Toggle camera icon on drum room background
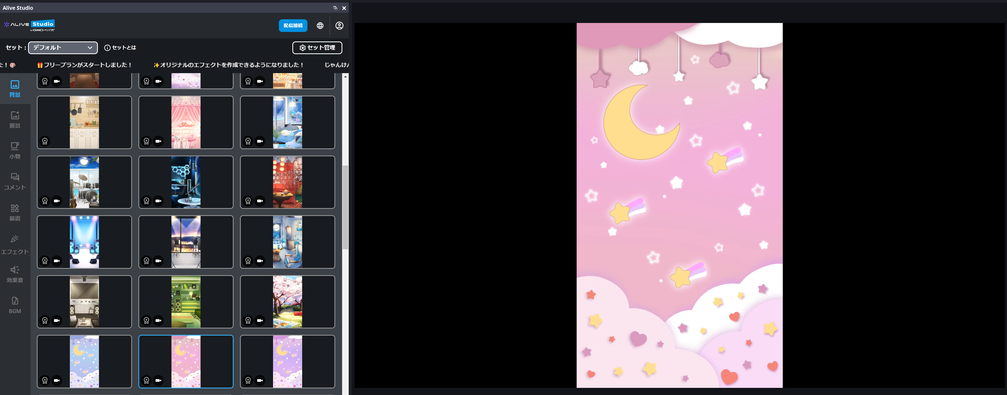The image size is (1007, 395). pyautogui.click(x=57, y=201)
